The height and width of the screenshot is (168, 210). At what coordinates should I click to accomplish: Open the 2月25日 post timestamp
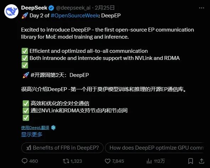(x=105, y=8)
